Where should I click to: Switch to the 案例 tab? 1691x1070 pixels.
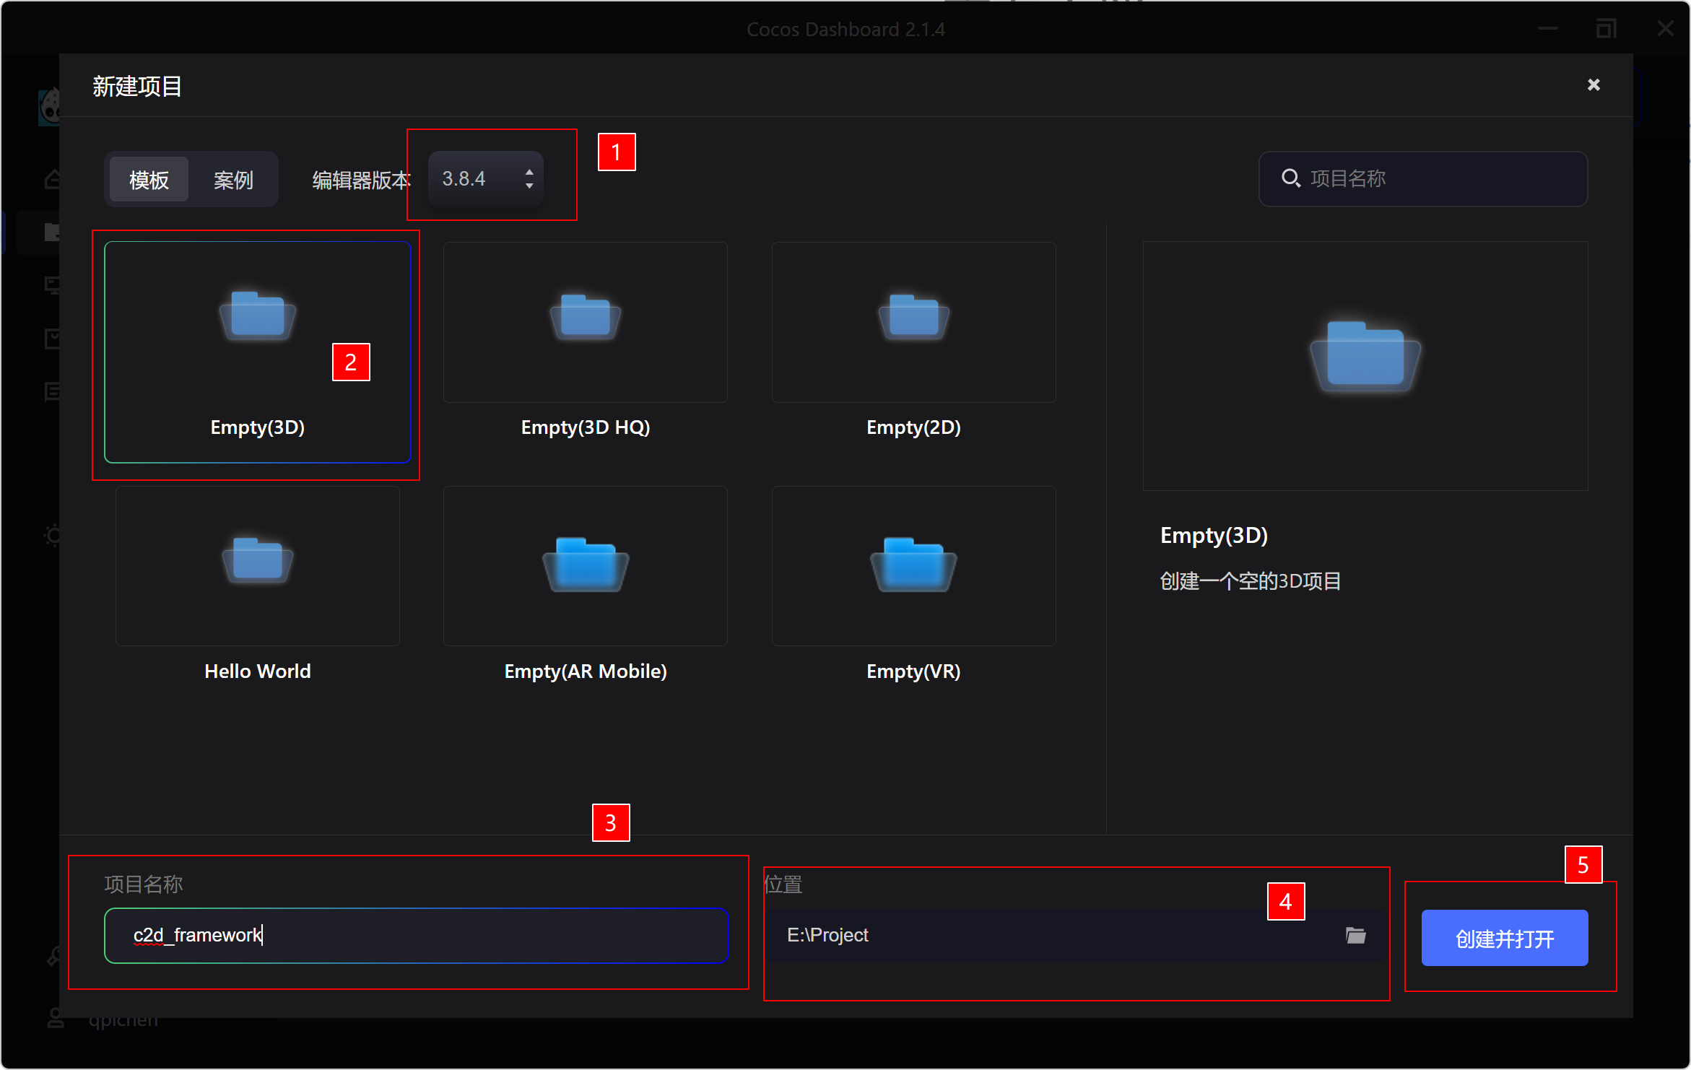(x=233, y=179)
